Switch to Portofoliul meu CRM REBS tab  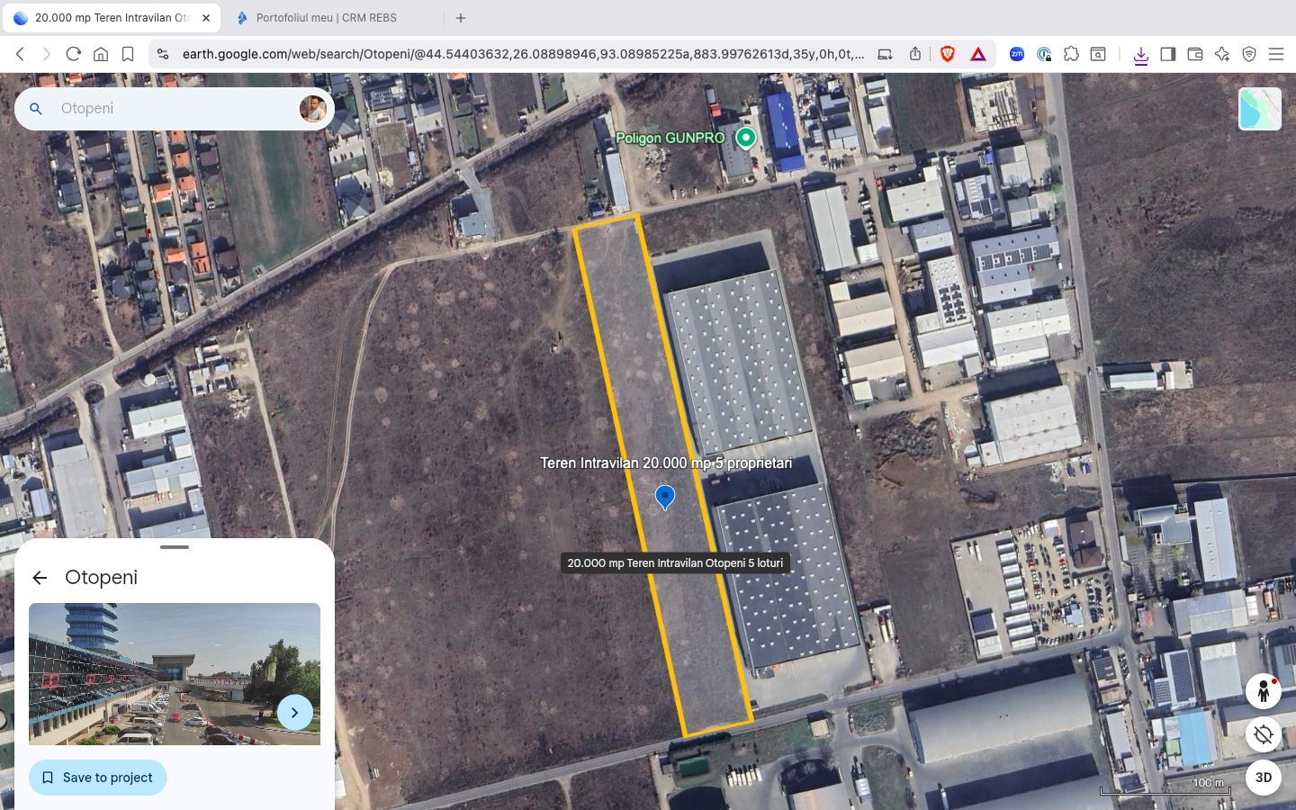point(326,18)
